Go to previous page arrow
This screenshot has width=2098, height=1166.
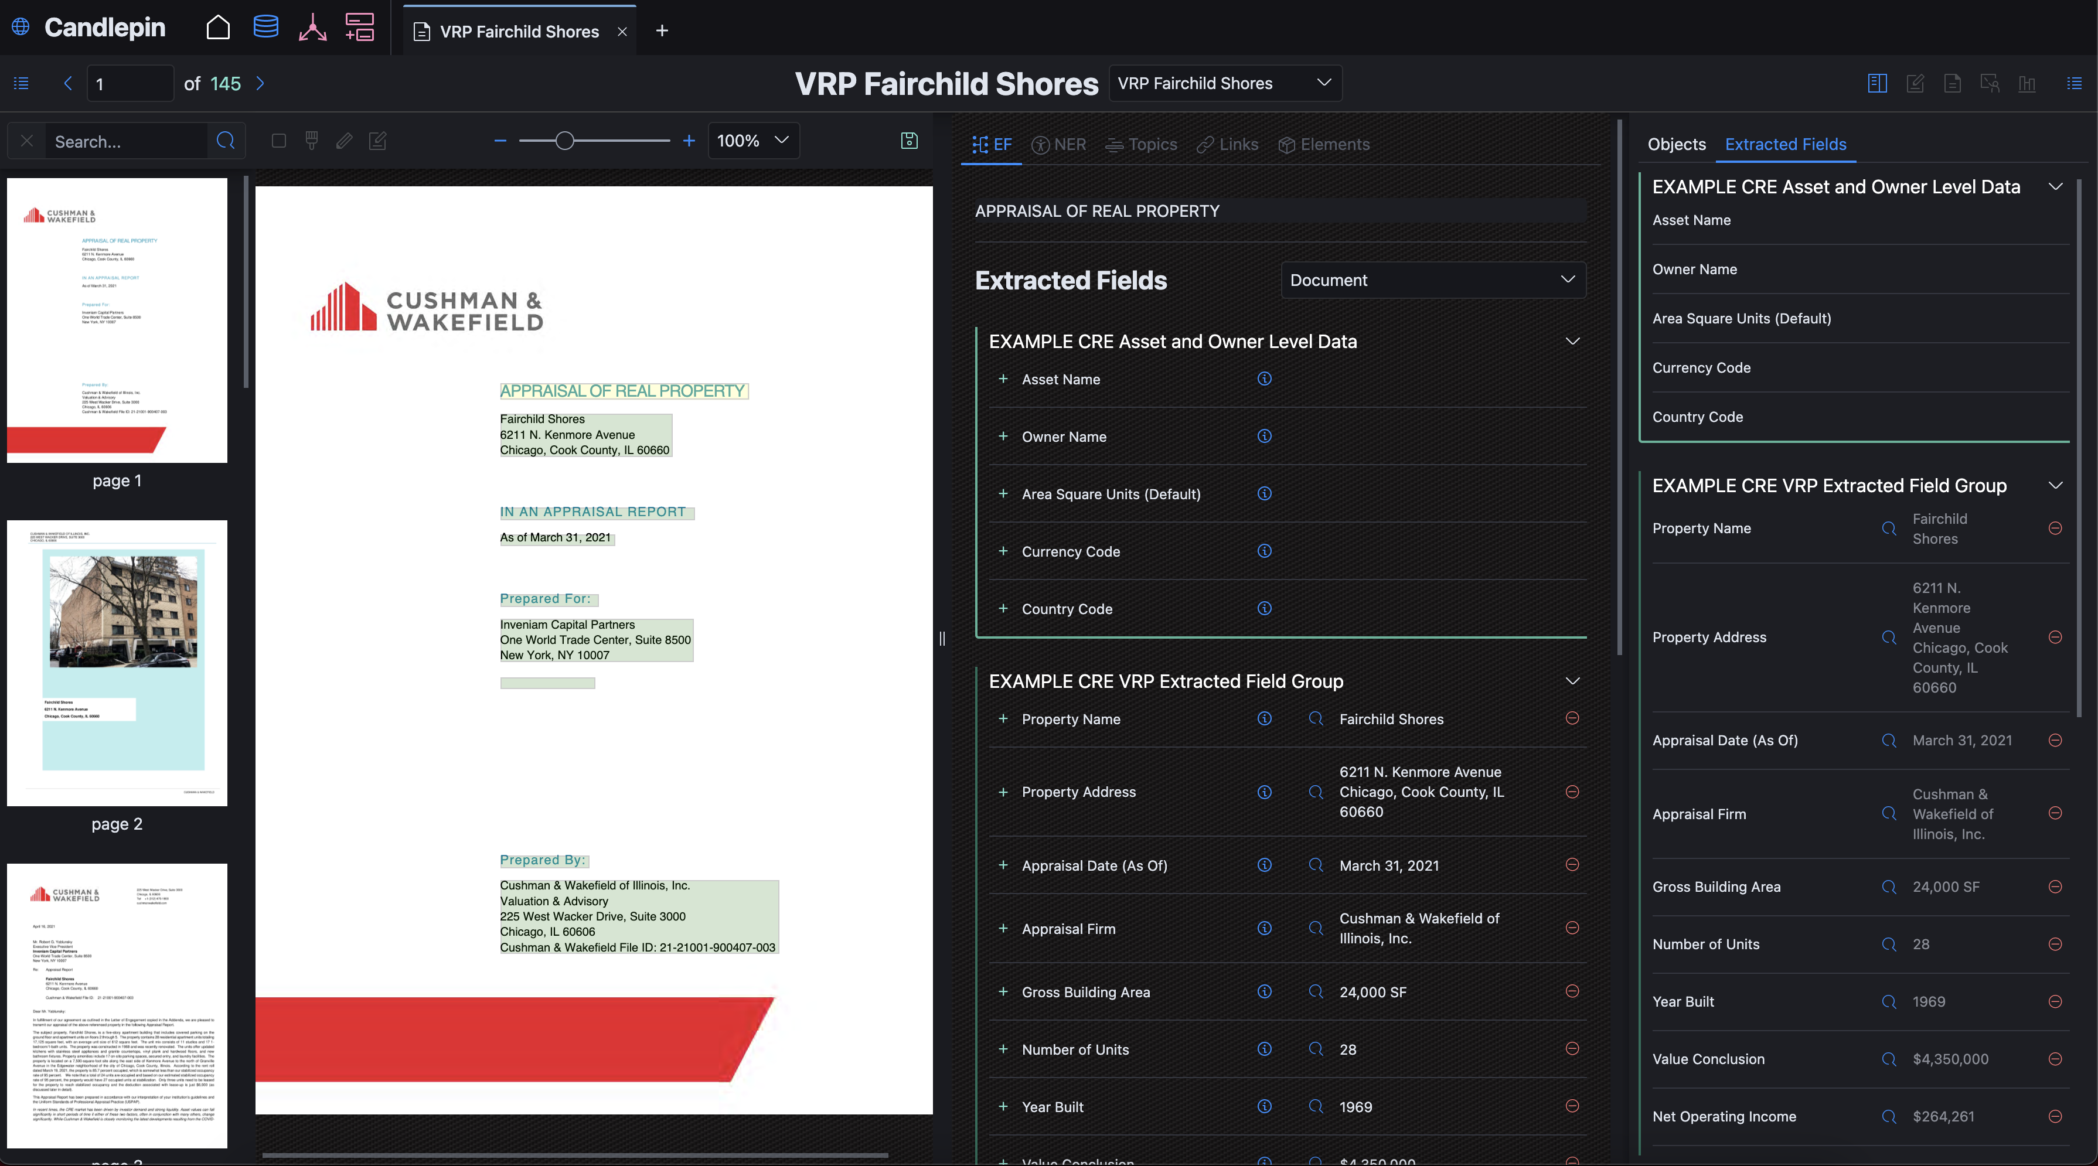pos(67,83)
